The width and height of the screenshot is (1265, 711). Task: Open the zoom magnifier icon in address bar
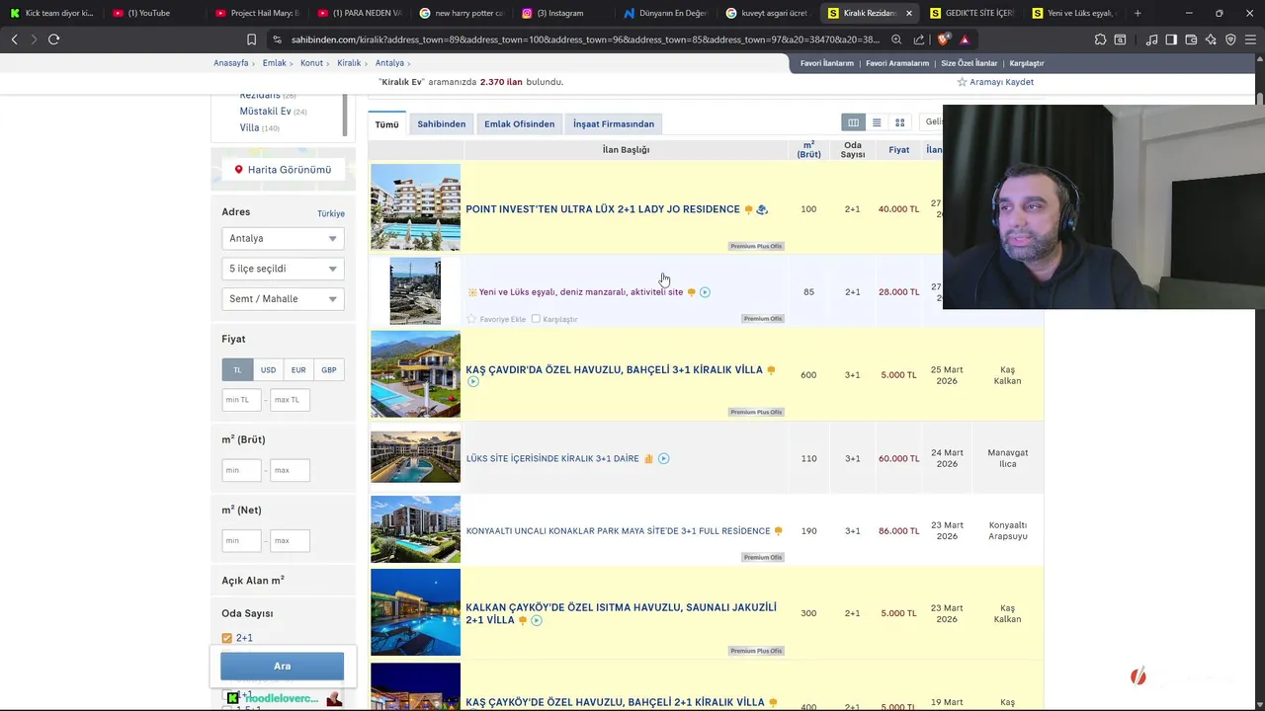tap(896, 39)
